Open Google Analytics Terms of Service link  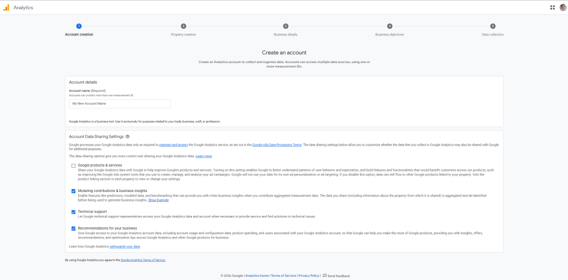(143, 260)
